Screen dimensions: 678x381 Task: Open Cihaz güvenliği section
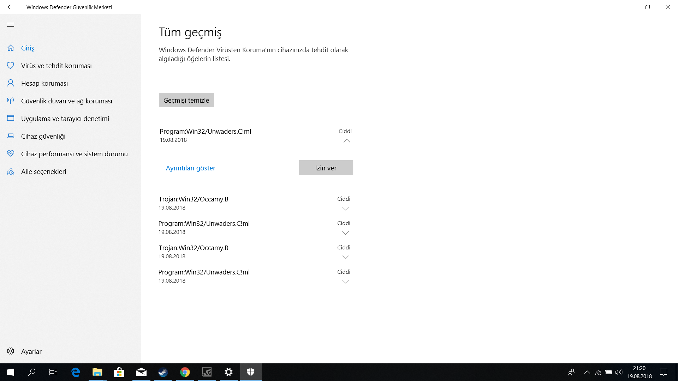(x=43, y=136)
